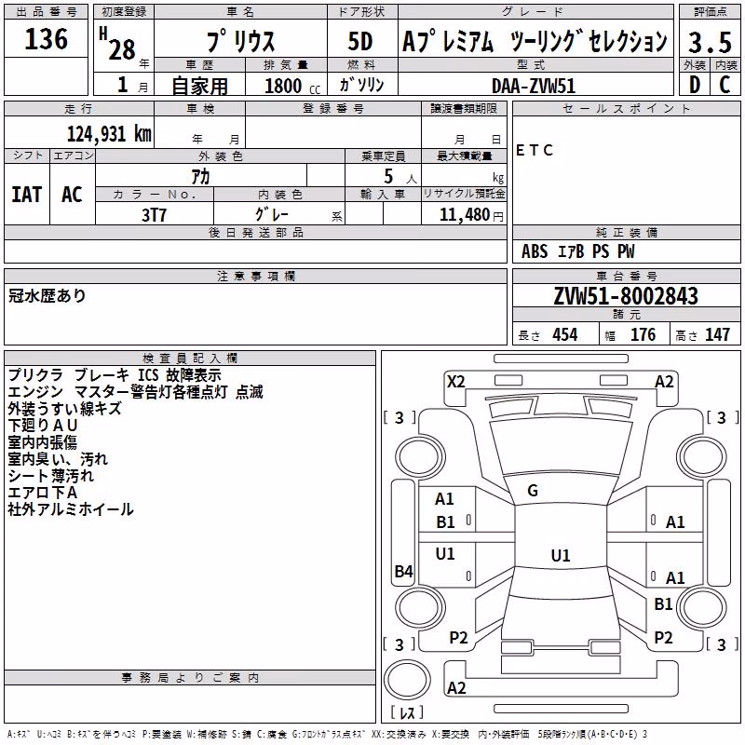
Task: Click the 検査員記入欄 header
Action: (x=190, y=359)
